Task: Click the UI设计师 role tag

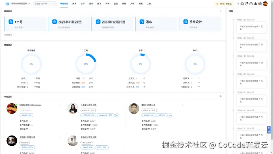Action: (x=25, y=143)
